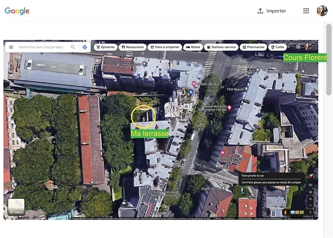The height and width of the screenshot is (238, 333).
Task: Click the Importer upload button
Action: [x=272, y=11]
